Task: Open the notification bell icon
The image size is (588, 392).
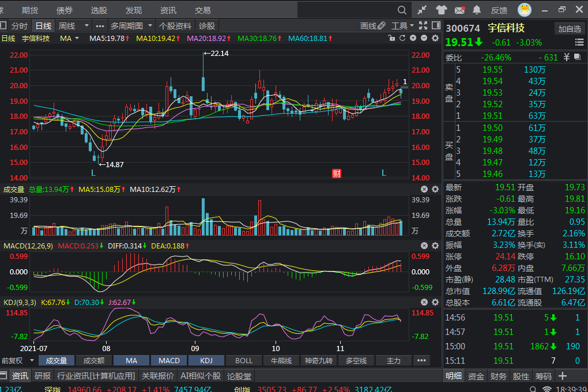Action: pos(477,10)
